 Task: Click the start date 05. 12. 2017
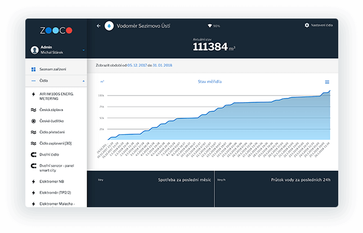click(x=137, y=65)
